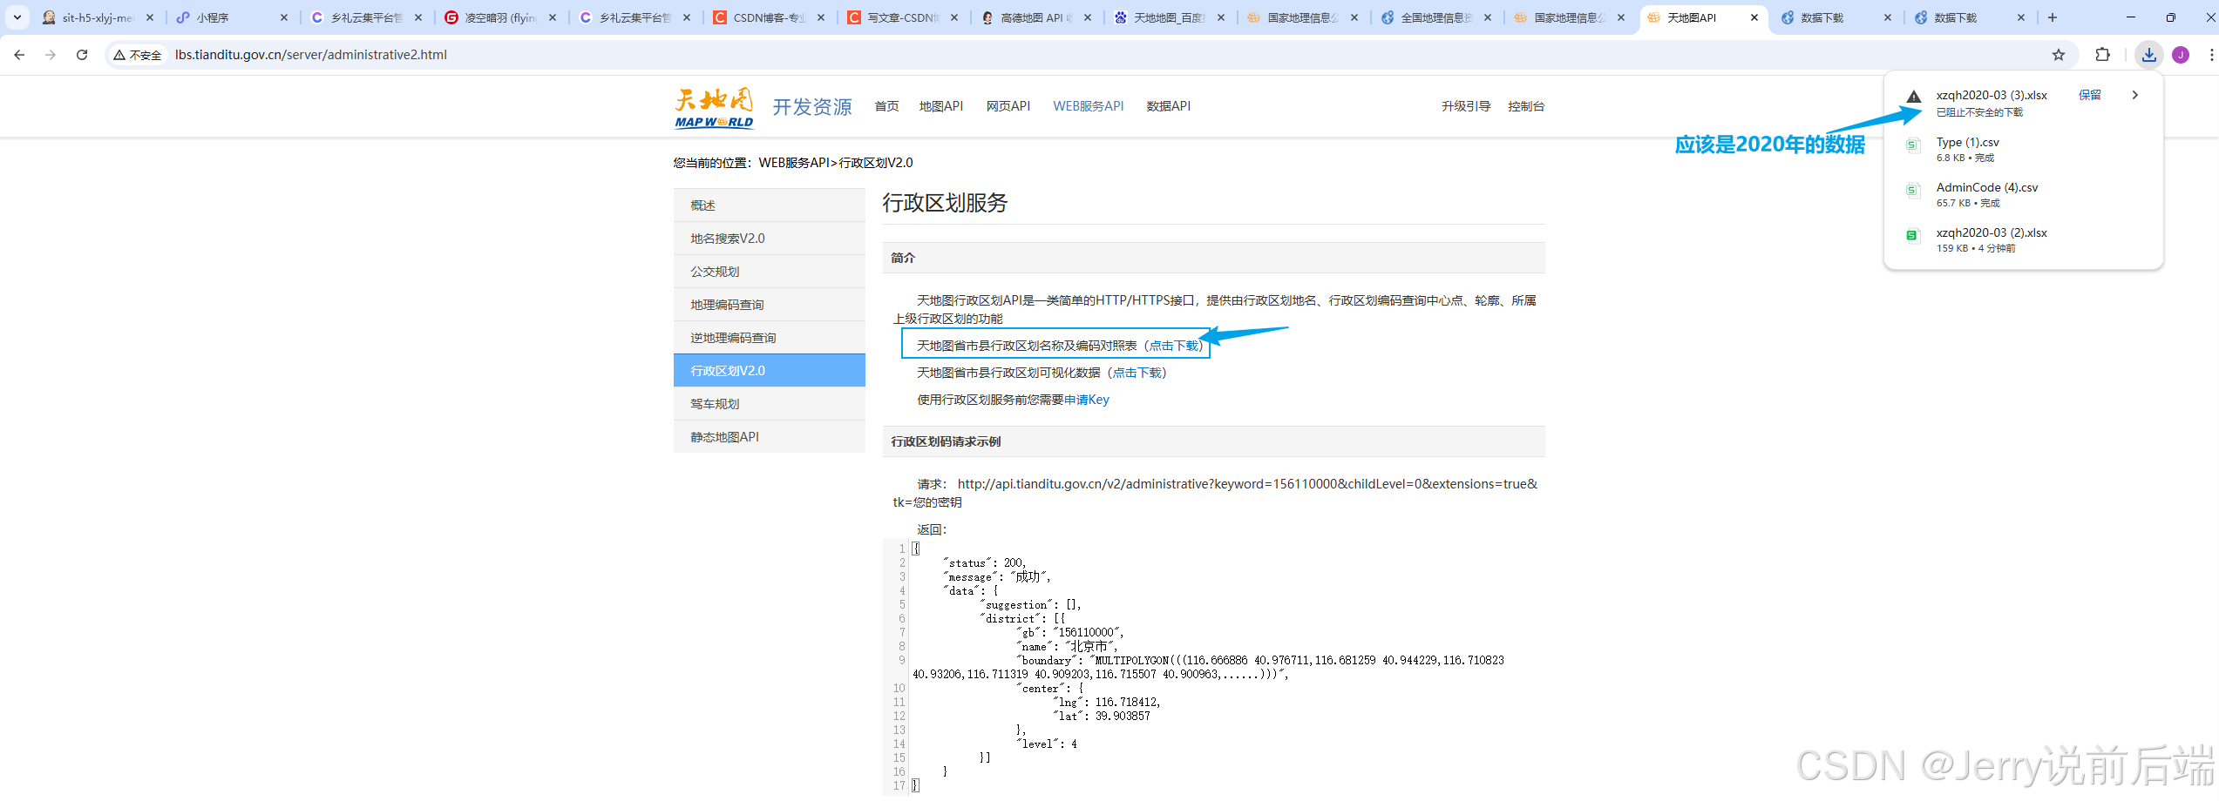Open the Chrome three-dot menu

click(x=2211, y=55)
